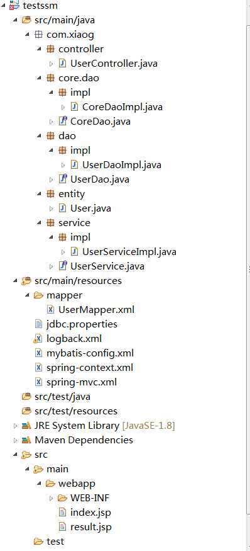Screen dimensions: 250x551
Task: Click the testssm Maven project icon
Action: (14, 6)
